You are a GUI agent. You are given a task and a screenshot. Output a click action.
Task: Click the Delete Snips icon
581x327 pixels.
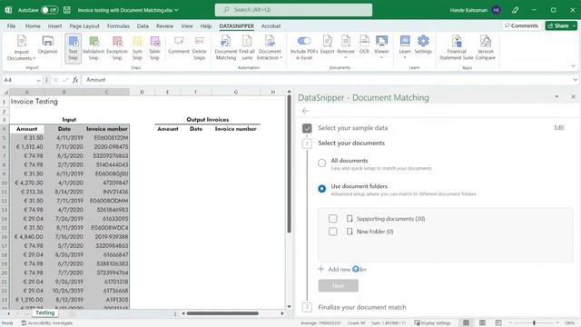click(x=200, y=48)
